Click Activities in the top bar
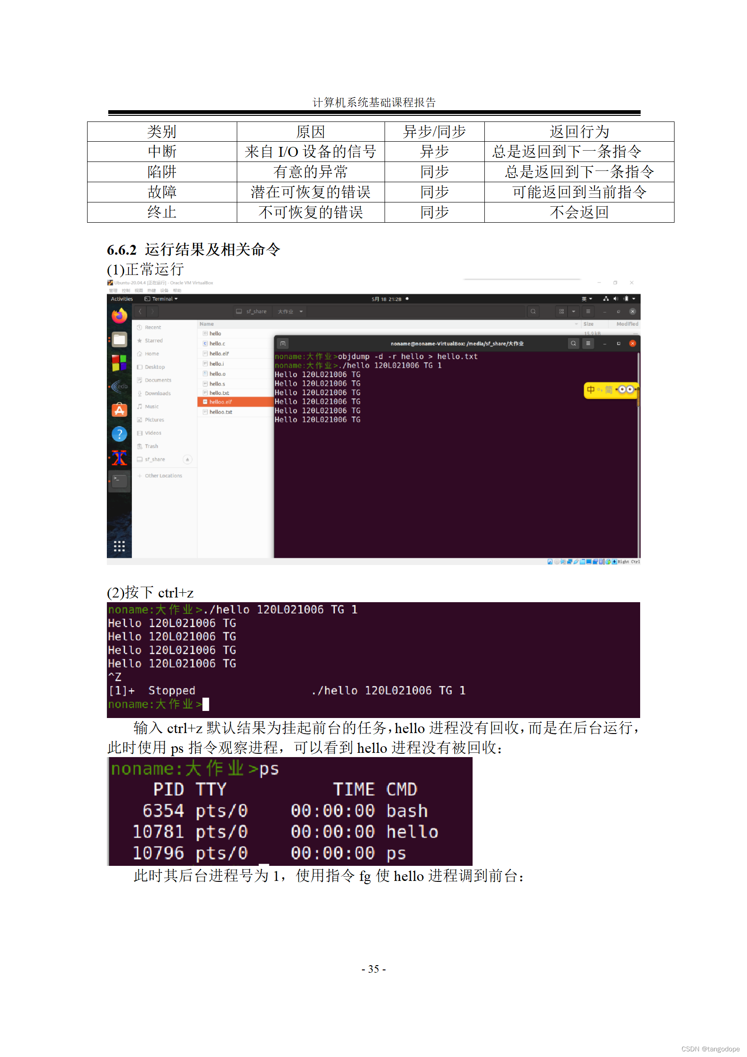Image resolution: width=747 pixels, height=1057 pixels. click(121, 299)
